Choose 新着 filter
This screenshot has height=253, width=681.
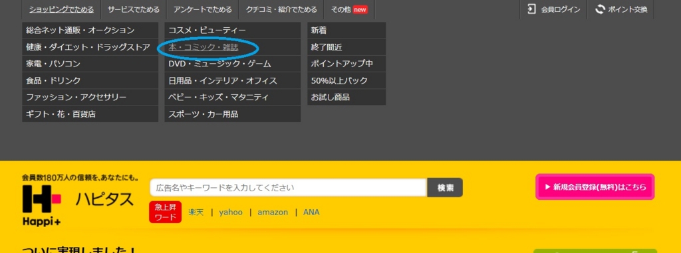click(x=346, y=31)
